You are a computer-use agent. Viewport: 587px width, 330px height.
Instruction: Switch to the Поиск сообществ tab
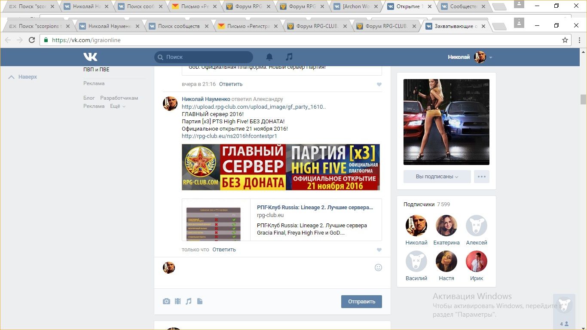179,26
